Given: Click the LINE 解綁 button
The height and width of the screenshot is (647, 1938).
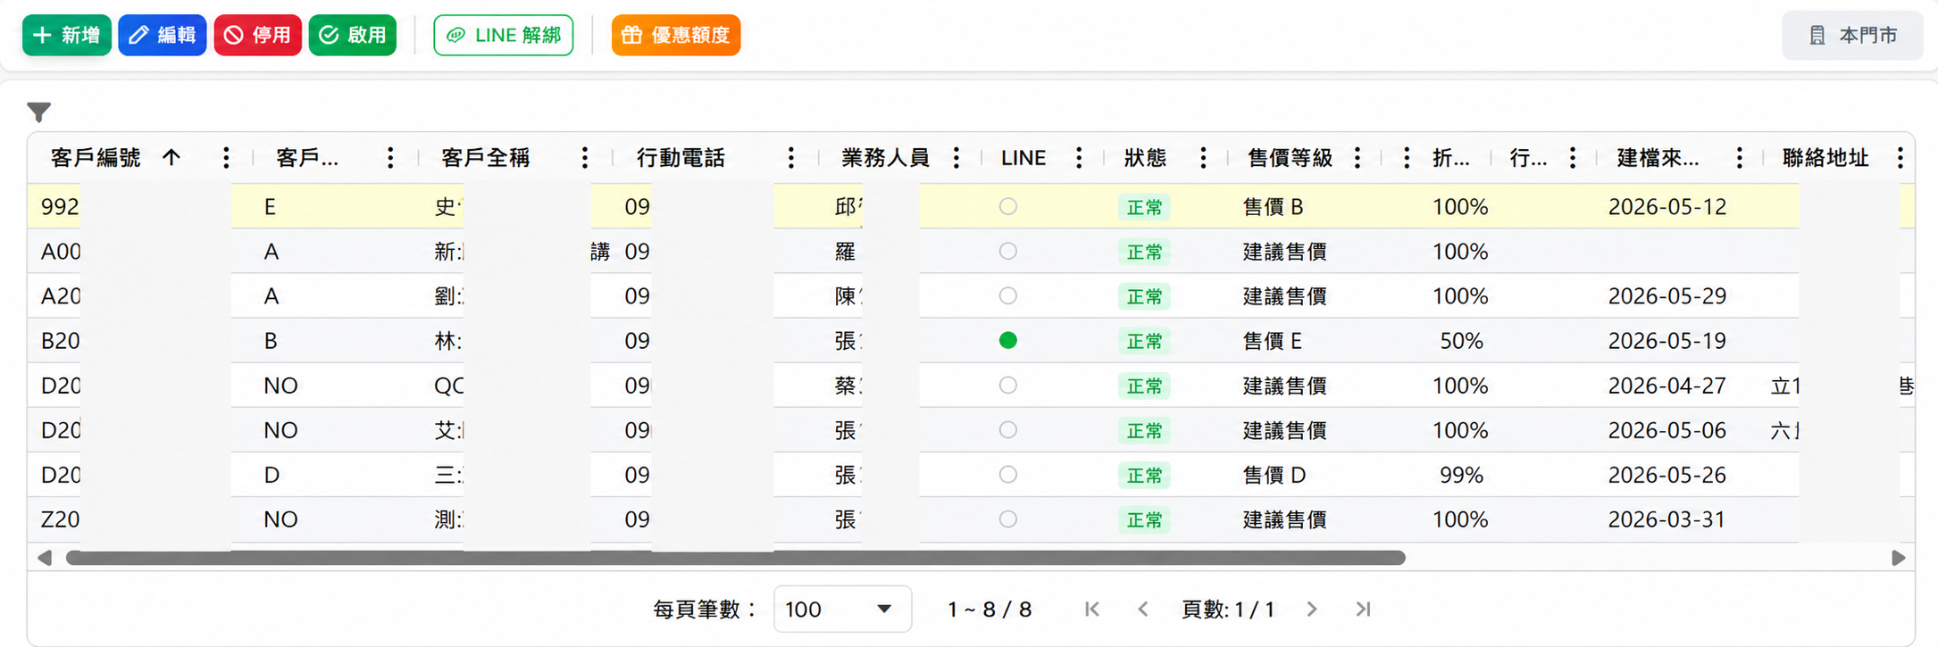Looking at the screenshot, I should pyautogui.click(x=504, y=35).
